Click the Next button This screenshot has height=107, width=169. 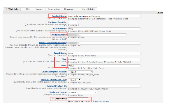160,13
